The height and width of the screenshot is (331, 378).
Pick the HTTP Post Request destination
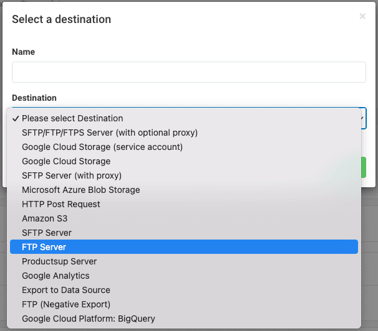[x=61, y=204]
